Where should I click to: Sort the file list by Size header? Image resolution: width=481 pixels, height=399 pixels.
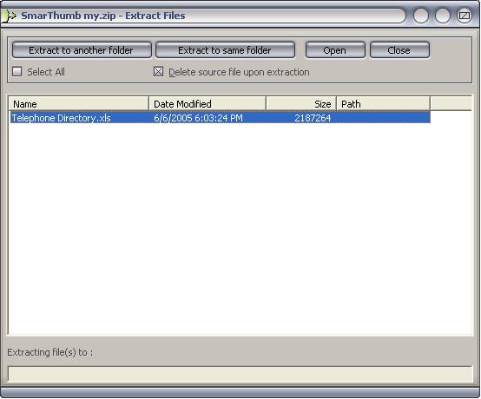[301, 103]
